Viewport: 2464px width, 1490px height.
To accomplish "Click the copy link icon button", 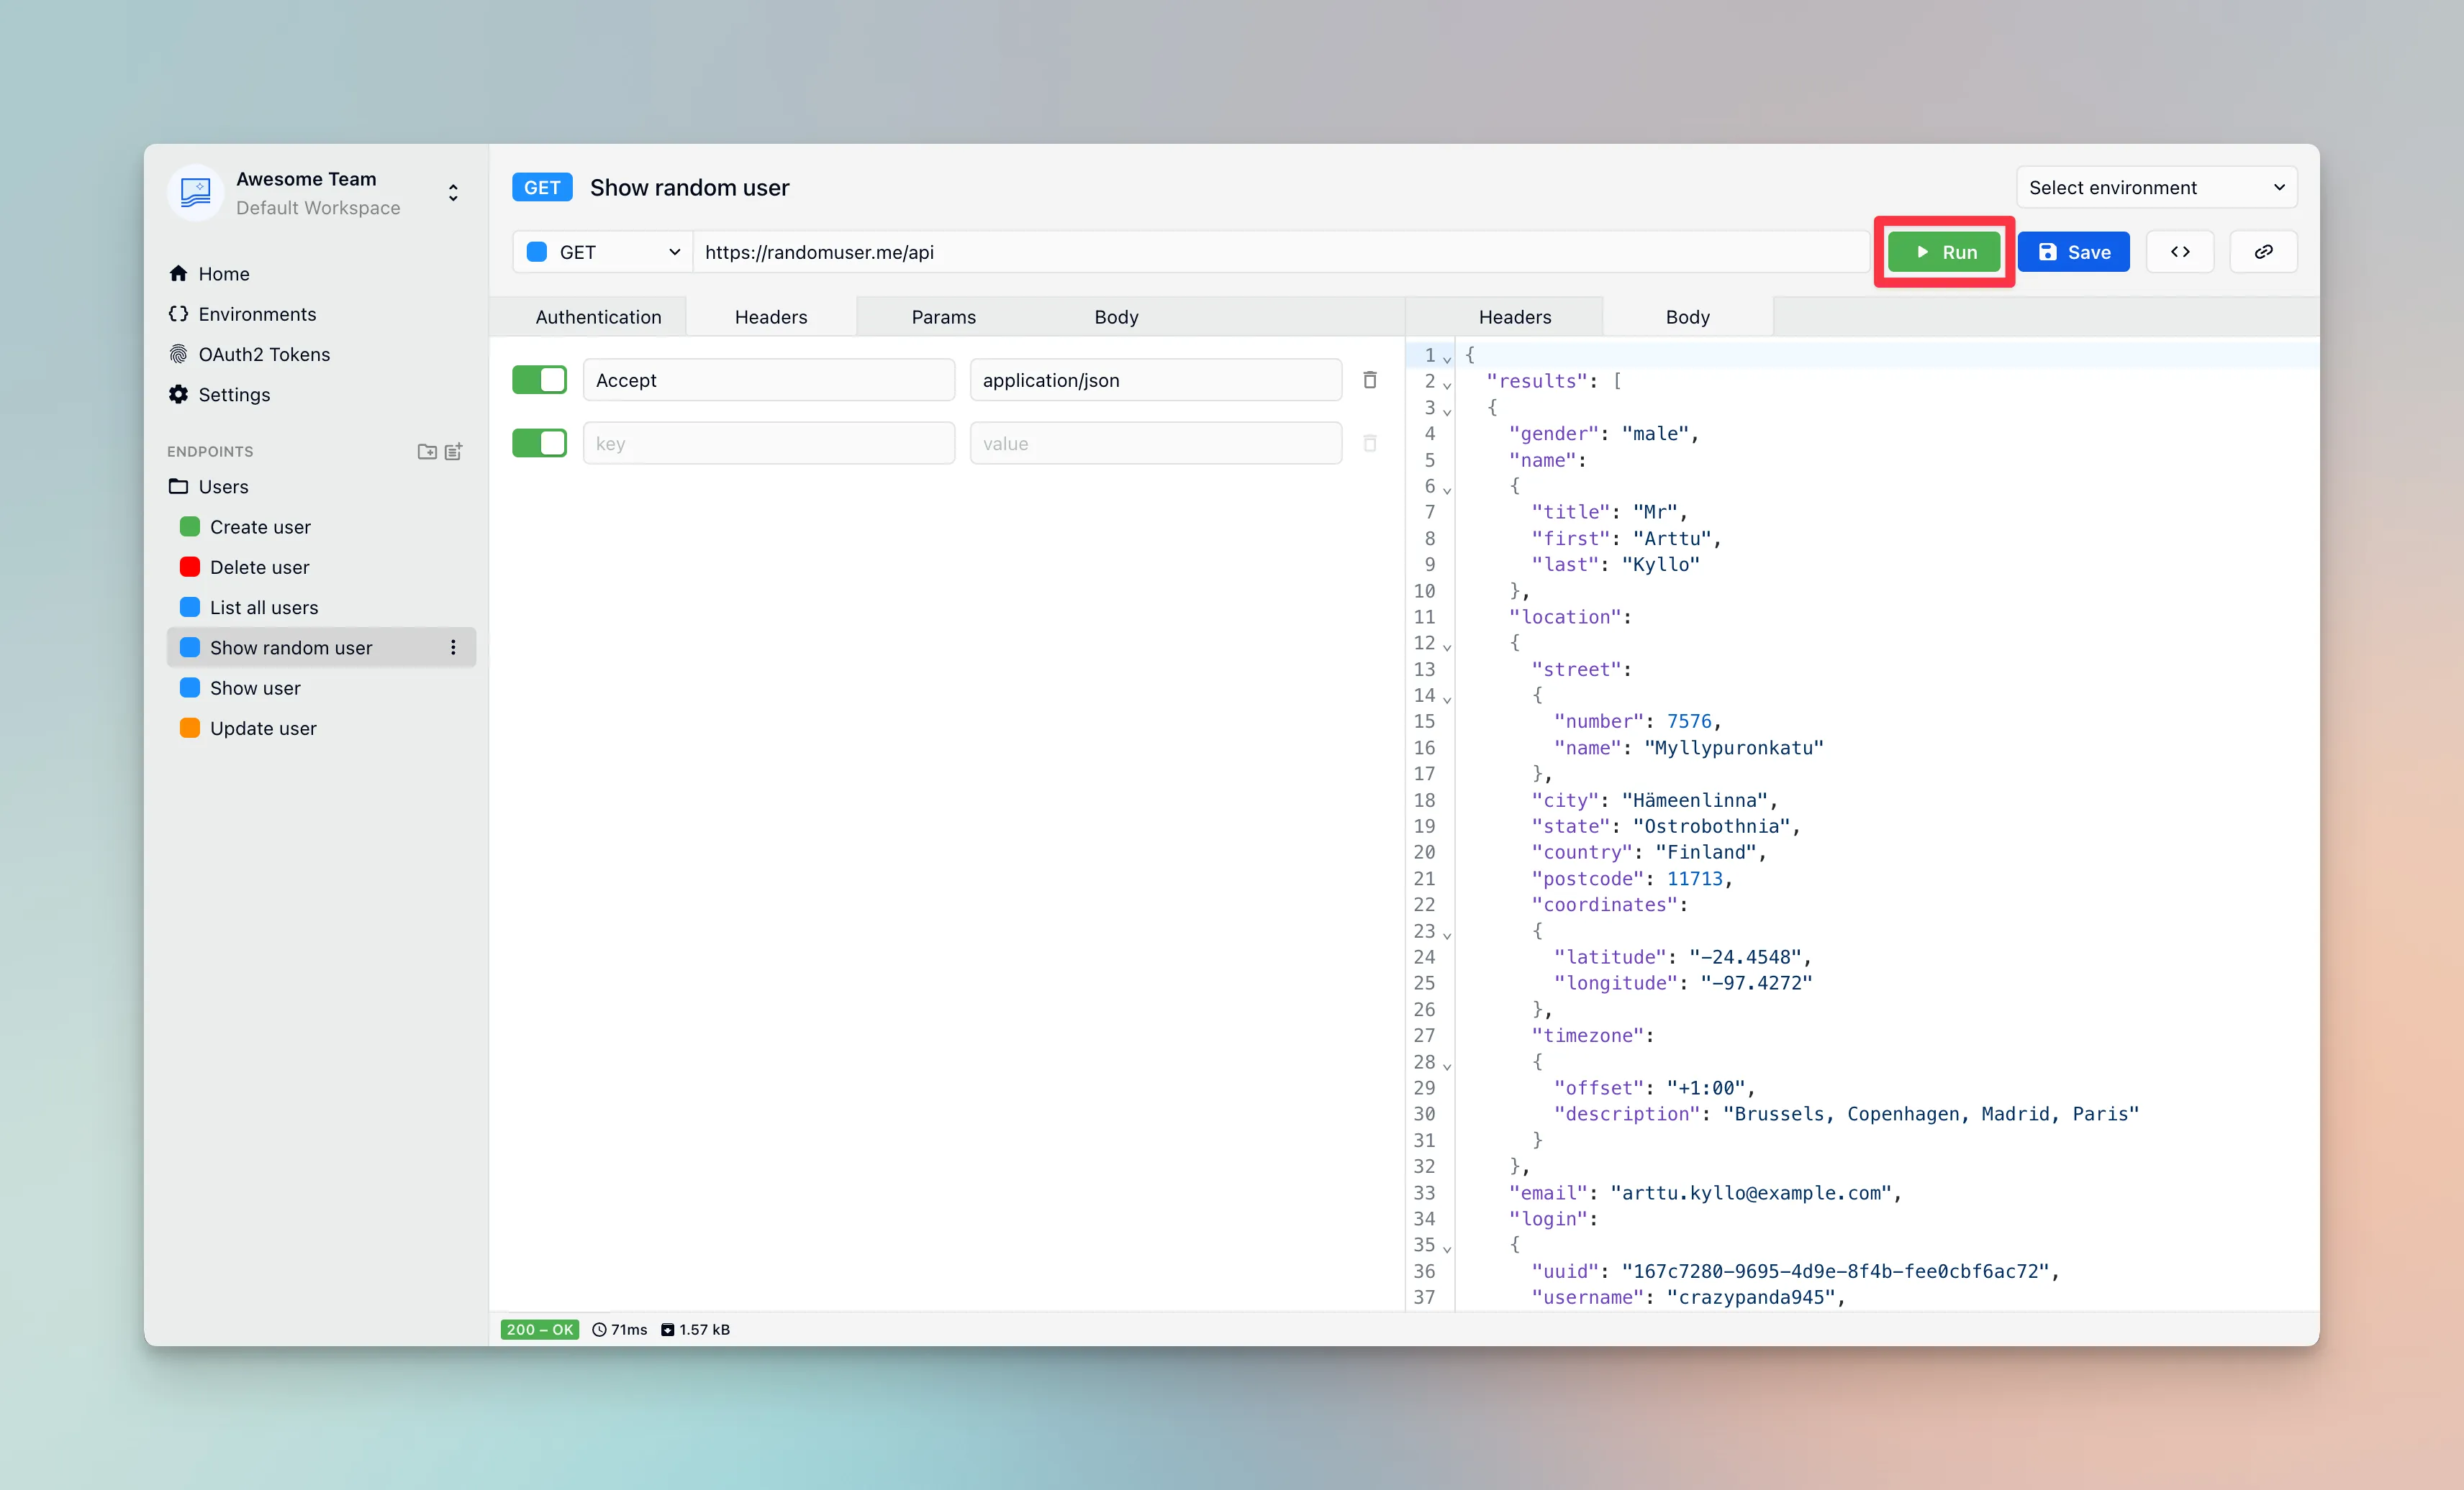I will (2263, 252).
